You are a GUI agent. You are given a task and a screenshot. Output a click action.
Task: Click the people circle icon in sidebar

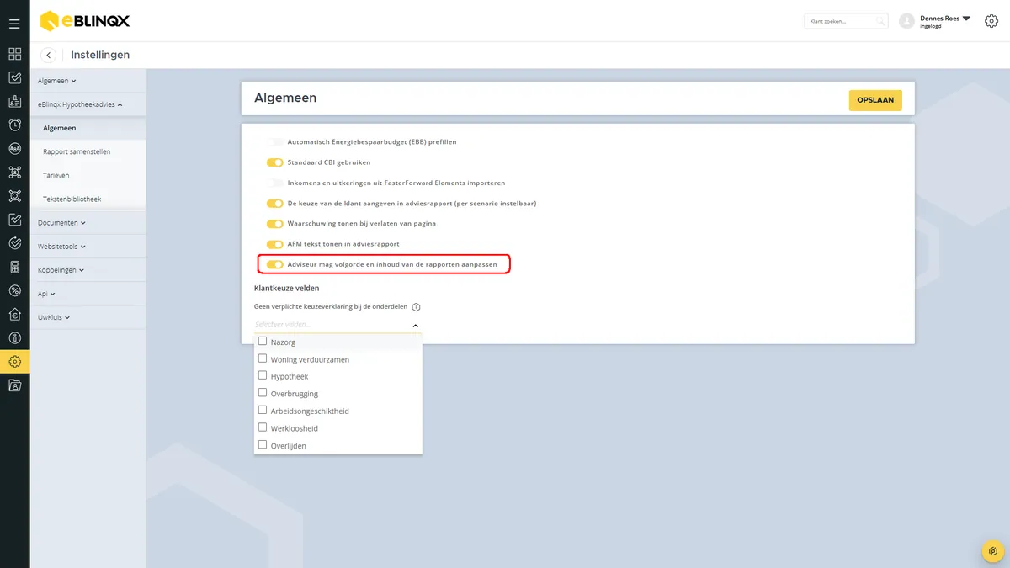tap(14, 149)
